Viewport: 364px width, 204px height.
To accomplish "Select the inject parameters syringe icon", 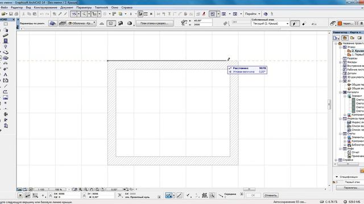I will (65, 14).
